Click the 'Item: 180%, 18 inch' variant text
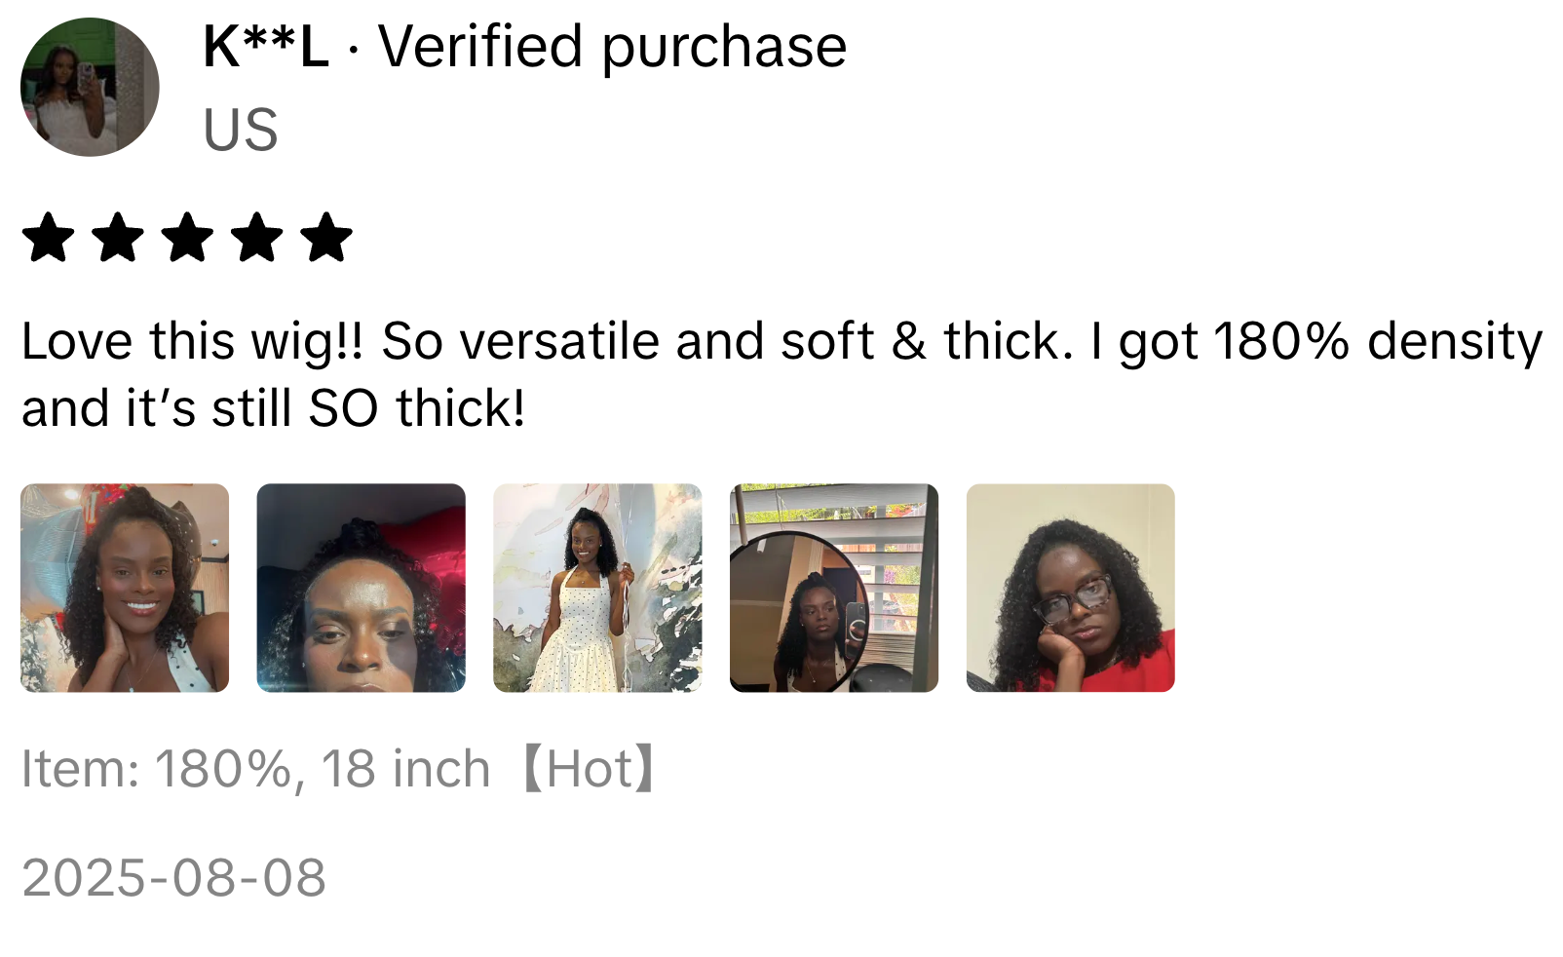 coord(255,769)
